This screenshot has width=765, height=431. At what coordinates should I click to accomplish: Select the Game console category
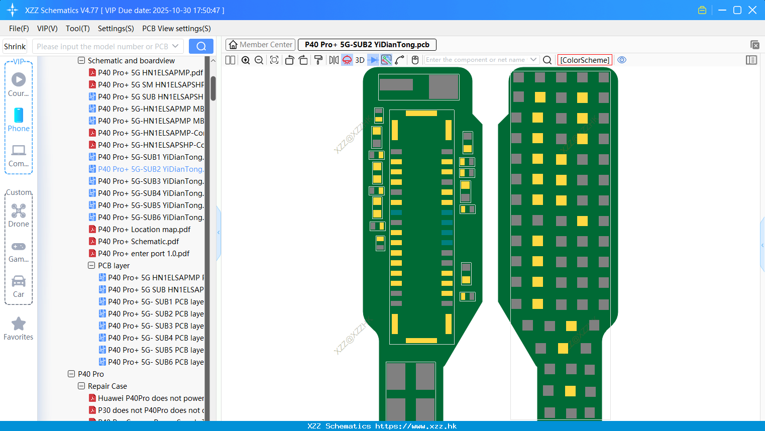click(x=19, y=252)
